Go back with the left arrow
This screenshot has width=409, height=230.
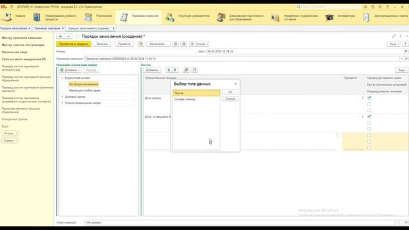tap(61, 36)
